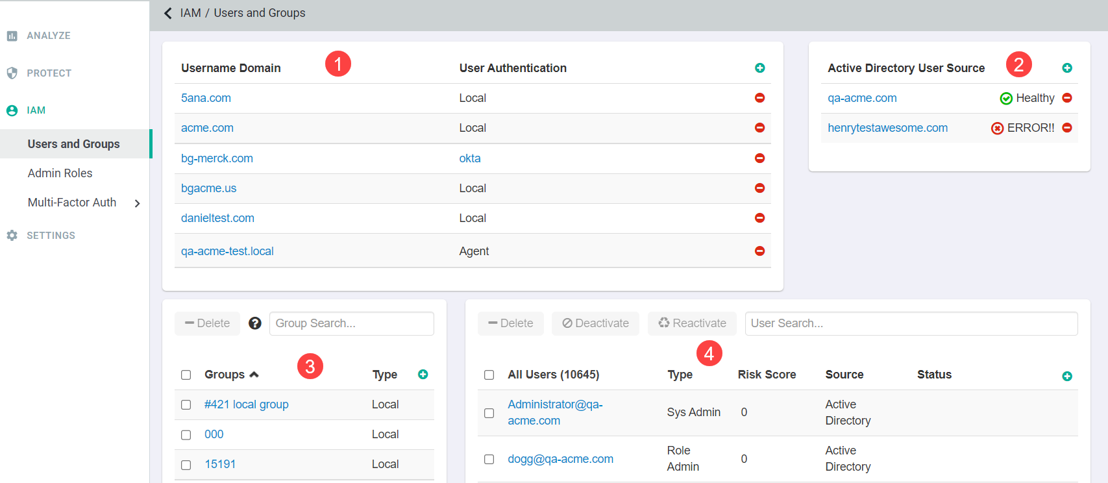Expand the Multi-Factor Auth submenu
This screenshot has width=1108, height=483.
[x=137, y=203]
